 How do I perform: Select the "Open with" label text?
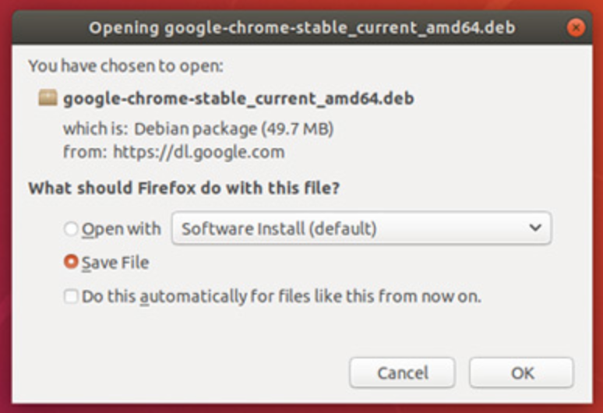point(122,229)
